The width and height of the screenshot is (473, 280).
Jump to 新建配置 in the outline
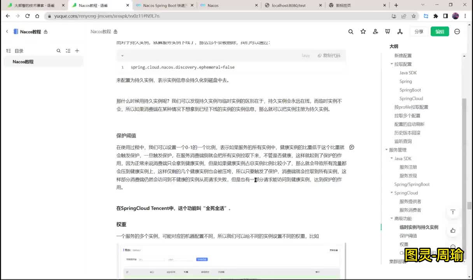pyautogui.click(x=403, y=56)
